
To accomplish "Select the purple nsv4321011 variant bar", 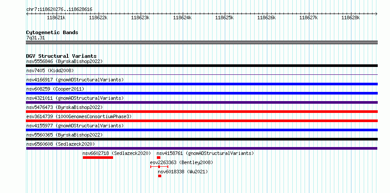I will [x=202, y=102].
